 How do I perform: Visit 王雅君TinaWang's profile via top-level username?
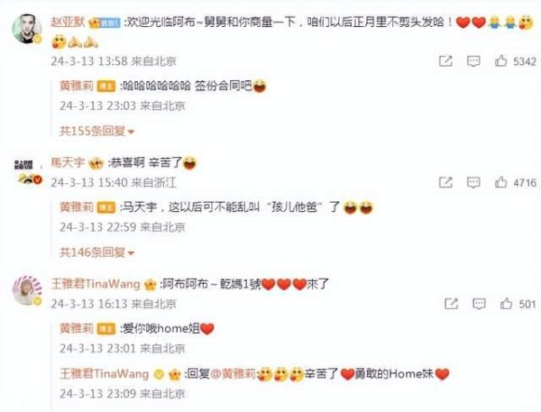pyautogui.click(x=96, y=284)
